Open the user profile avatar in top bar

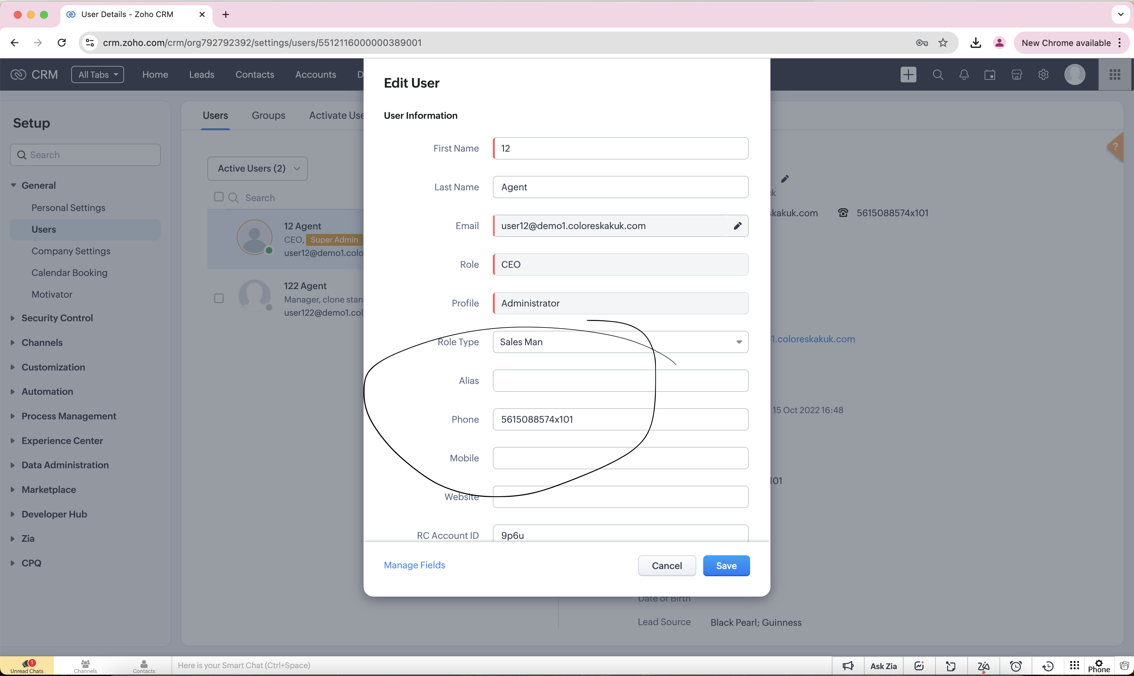click(1074, 75)
